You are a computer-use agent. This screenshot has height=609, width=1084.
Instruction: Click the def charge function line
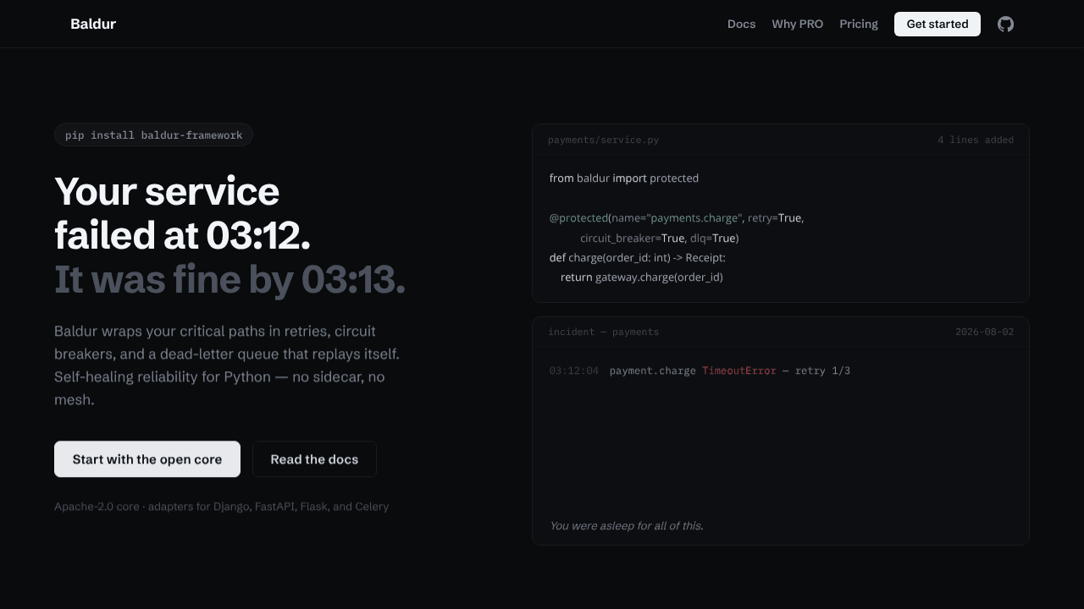(x=637, y=258)
